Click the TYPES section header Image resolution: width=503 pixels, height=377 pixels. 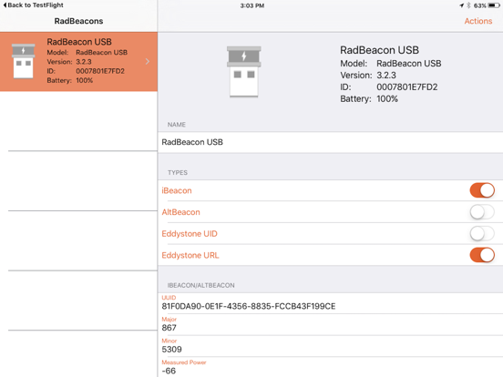(178, 173)
